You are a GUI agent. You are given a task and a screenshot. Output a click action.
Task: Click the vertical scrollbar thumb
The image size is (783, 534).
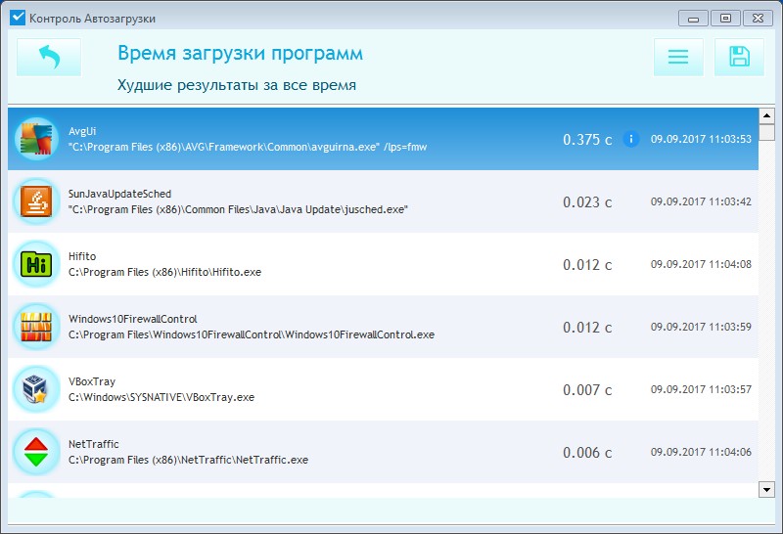coord(766,132)
